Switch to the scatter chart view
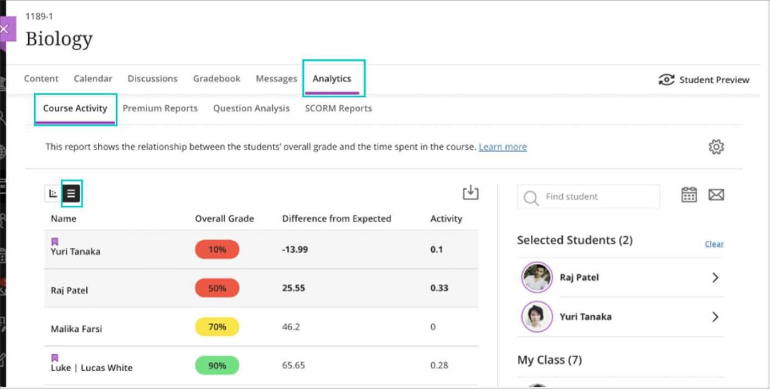 (52, 194)
